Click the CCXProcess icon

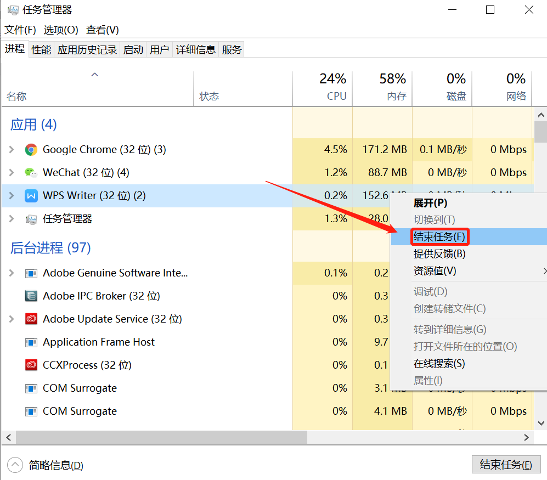pyautogui.click(x=31, y=365)
